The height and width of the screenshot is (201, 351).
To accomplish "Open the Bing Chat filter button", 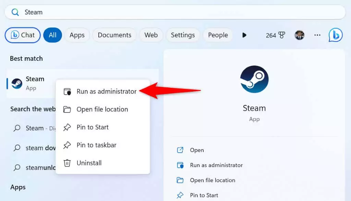I will pyautogui.click(x=23, y=35).
